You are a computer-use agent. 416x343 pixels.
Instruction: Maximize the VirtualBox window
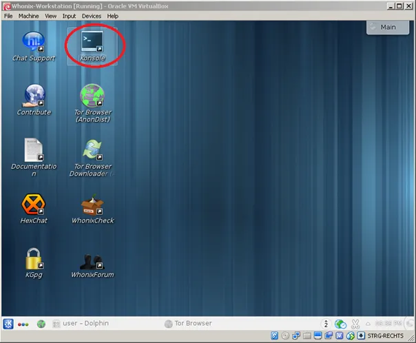tap(399, 6)
